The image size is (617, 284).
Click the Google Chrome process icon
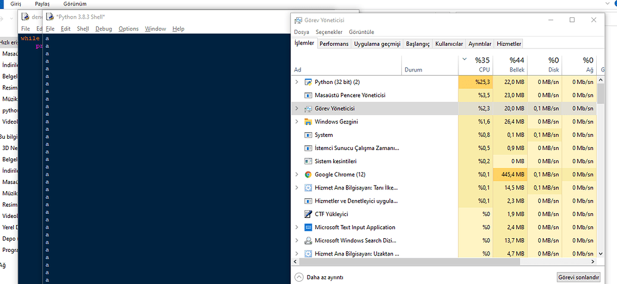(308, 174)
